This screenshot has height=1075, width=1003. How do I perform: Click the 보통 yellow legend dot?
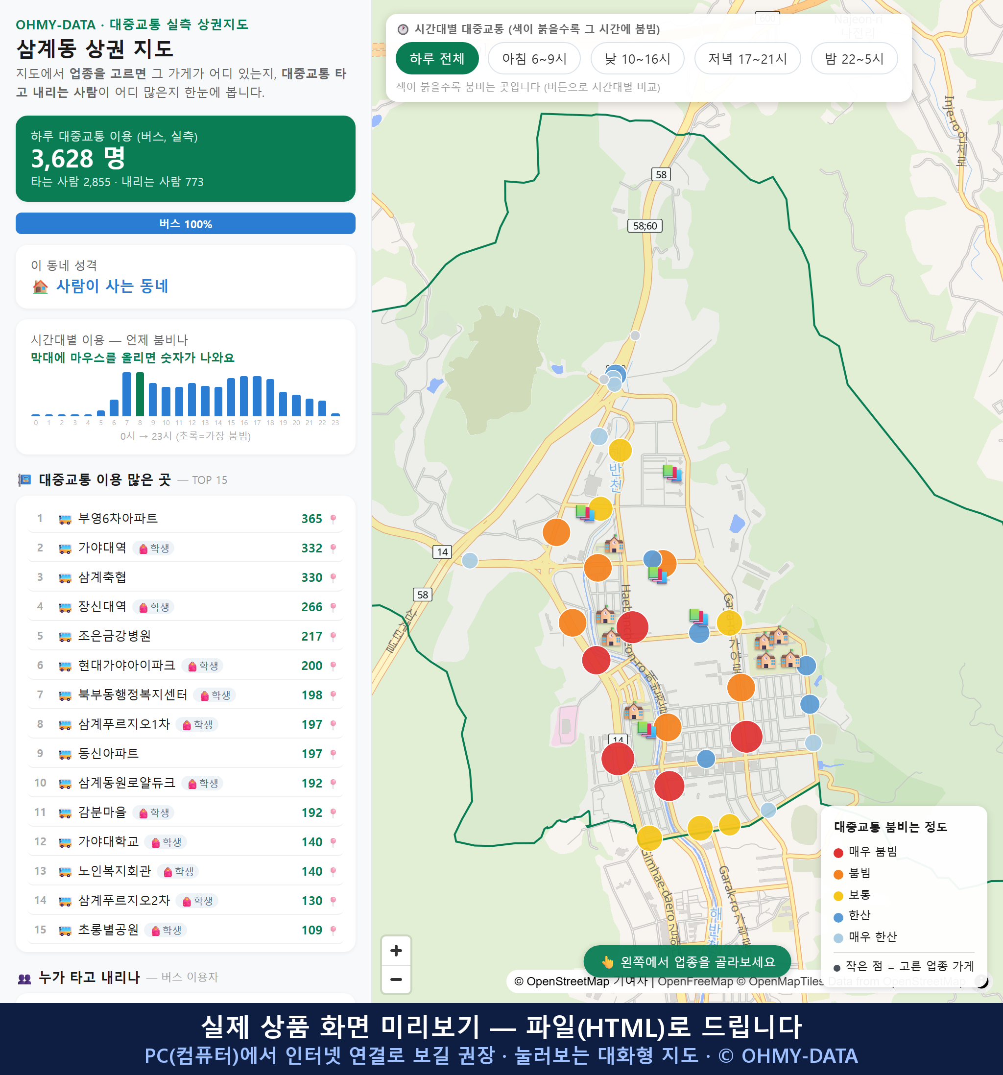point(838,895)
